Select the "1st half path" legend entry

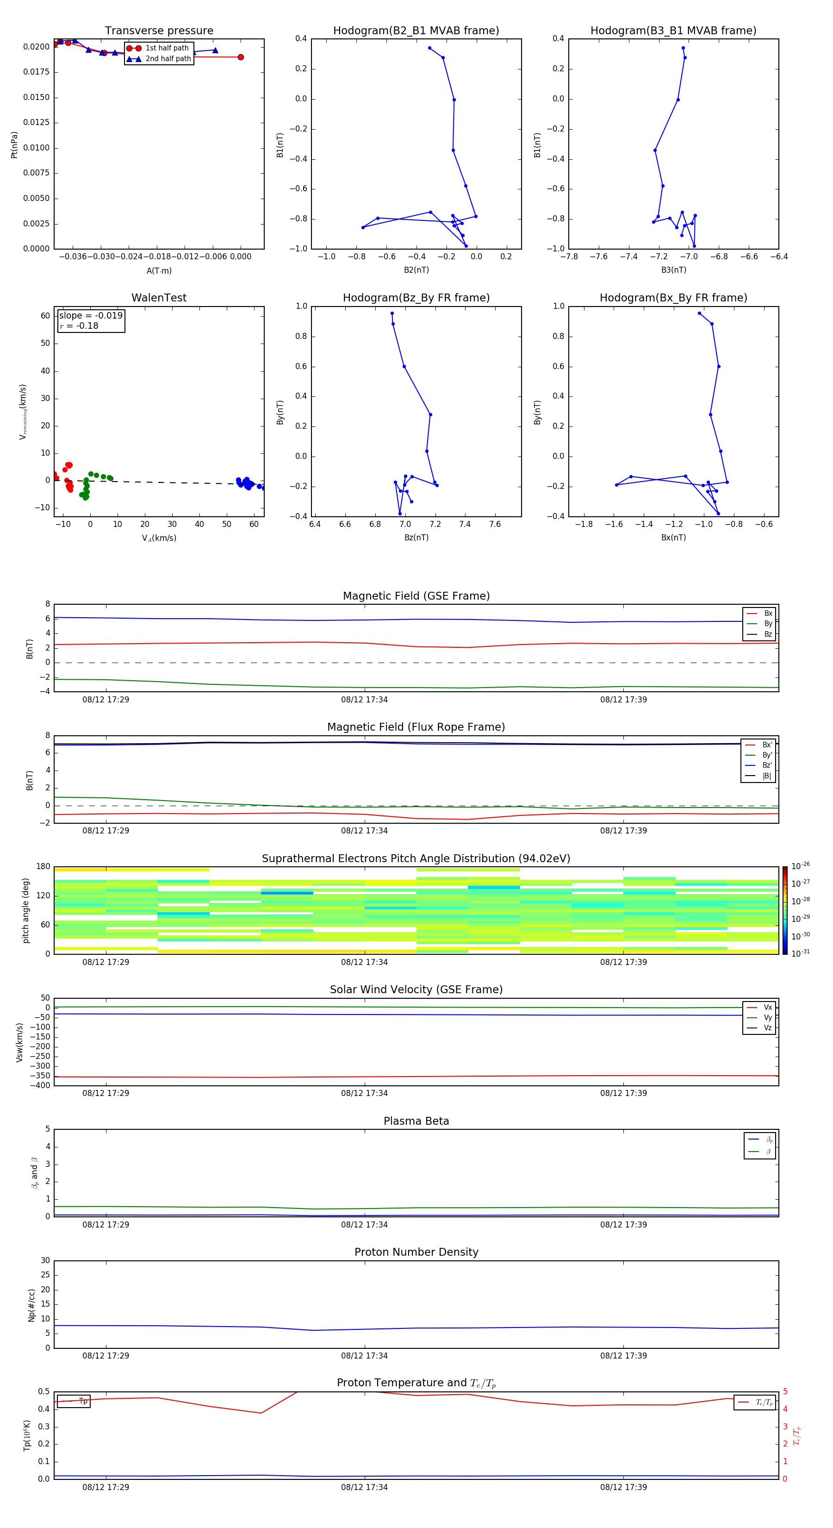[158, 48]
